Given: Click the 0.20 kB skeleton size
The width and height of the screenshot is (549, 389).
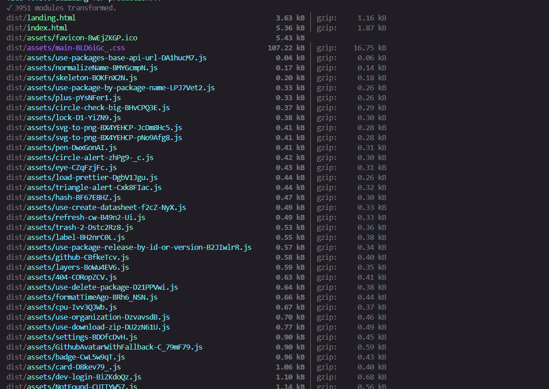Looking at the screenshot, I should click(290, 78).
